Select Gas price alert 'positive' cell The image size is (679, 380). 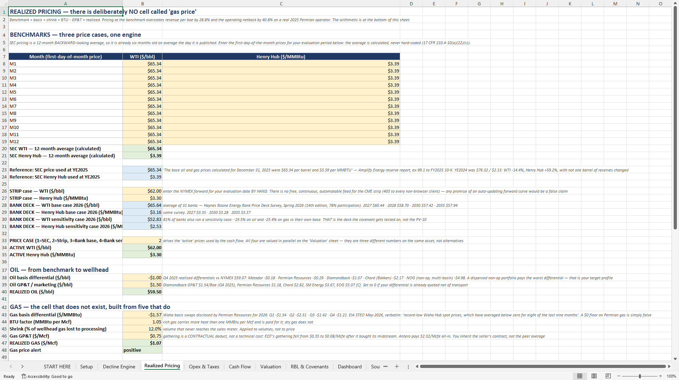(142, 350)
